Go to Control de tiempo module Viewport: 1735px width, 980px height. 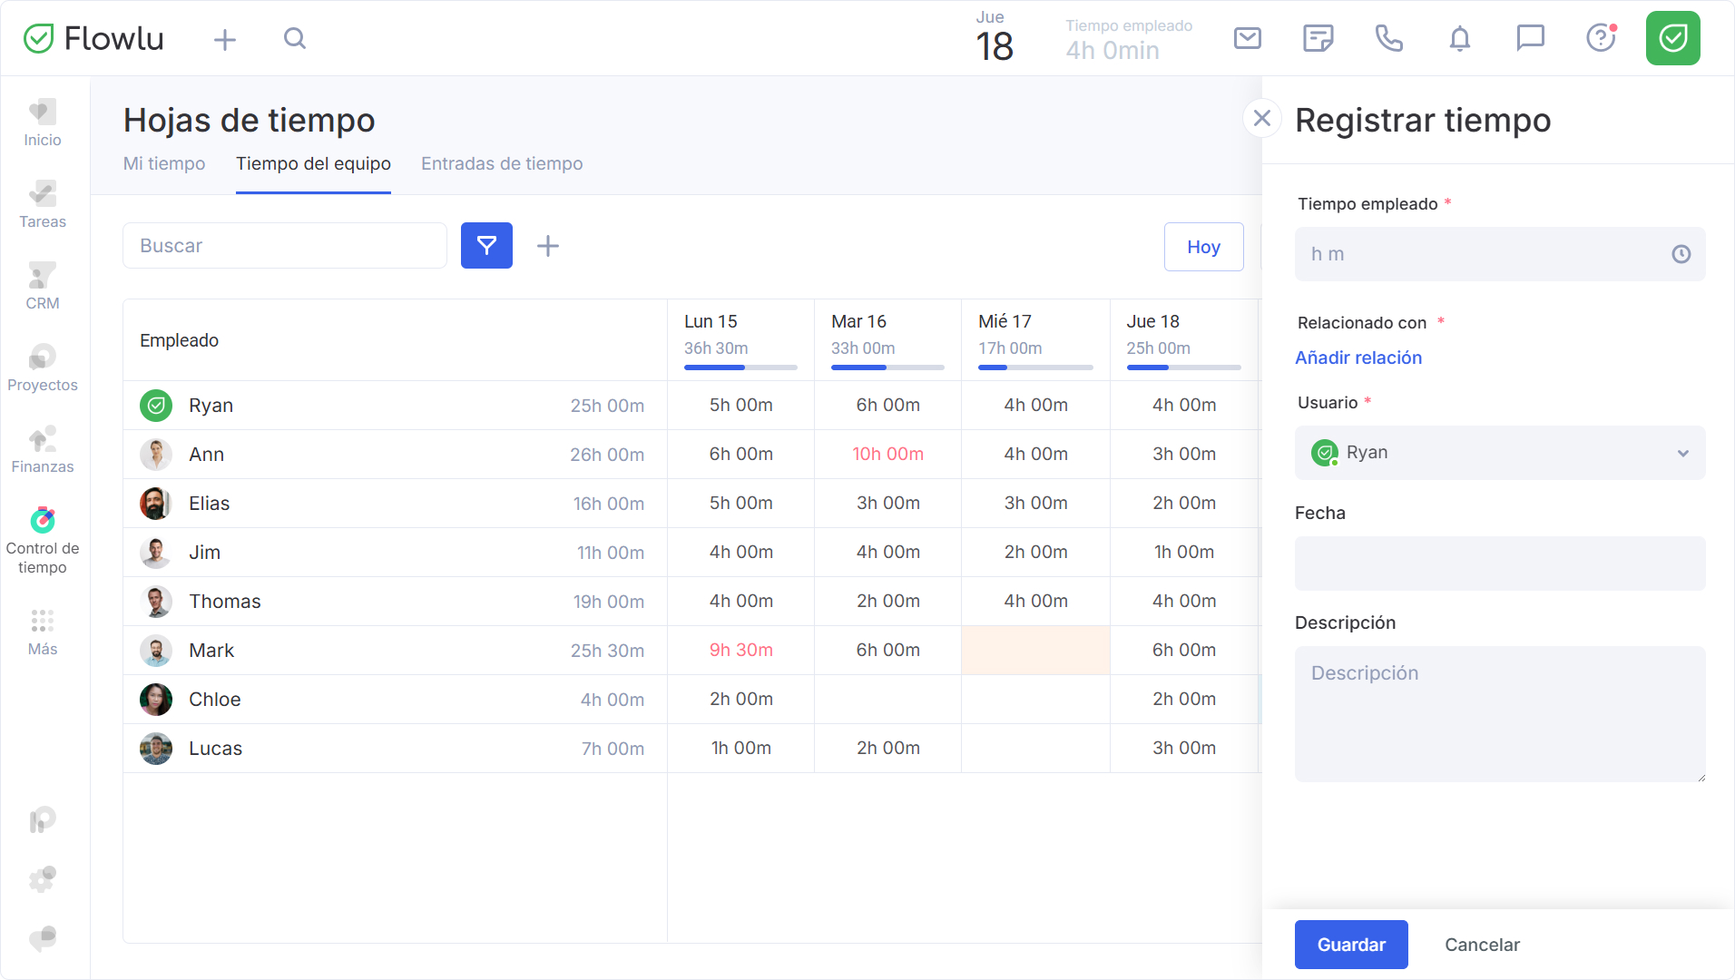tap(43, 541)
